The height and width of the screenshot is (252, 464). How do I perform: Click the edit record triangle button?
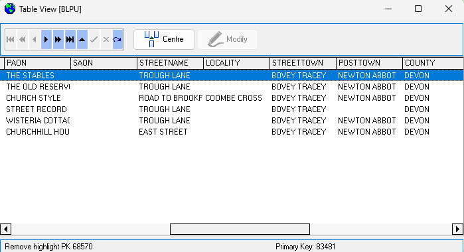pyautogui.click(x=82, y=39)
